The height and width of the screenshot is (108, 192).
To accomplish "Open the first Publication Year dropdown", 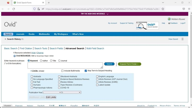I will coord(52,92).
